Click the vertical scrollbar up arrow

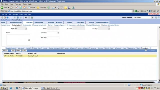(x=159, y=27)
